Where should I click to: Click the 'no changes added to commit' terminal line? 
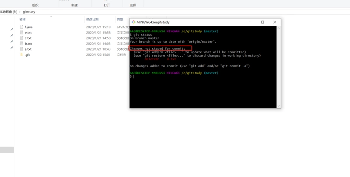pyautogui.click(x=190, y=66)
